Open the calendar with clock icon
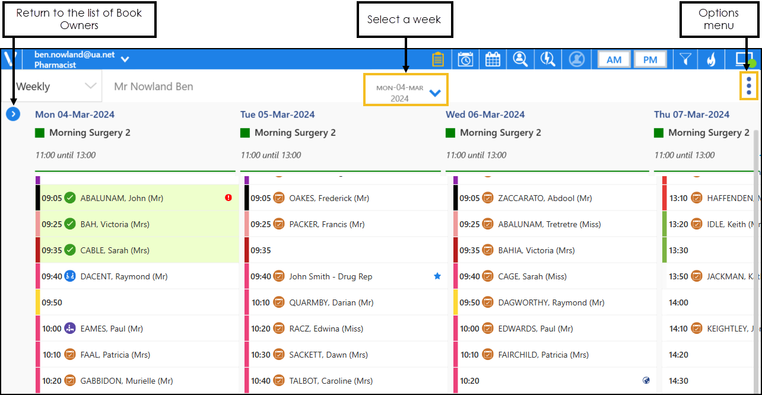Viewport: 762px width, 395px height. point(466,59)
